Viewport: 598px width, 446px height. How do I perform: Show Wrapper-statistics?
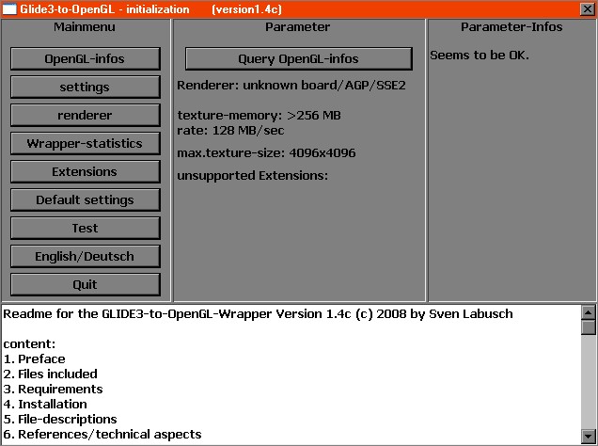point(85,143)
